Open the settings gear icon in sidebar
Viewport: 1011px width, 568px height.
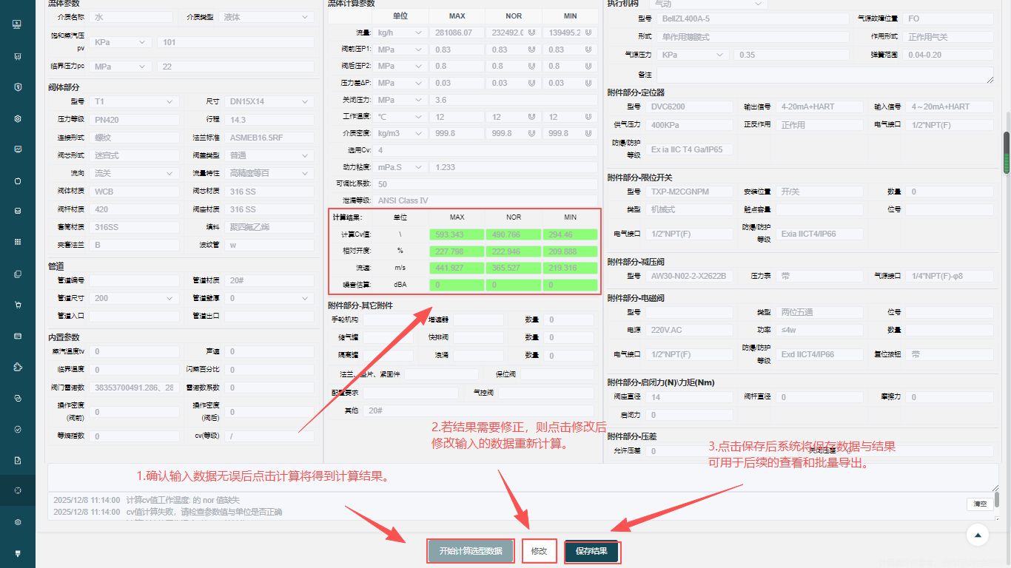[17, 118]
